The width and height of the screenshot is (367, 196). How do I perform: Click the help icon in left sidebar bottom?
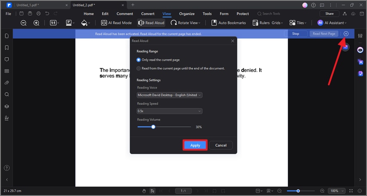click(x=7, y=168)
